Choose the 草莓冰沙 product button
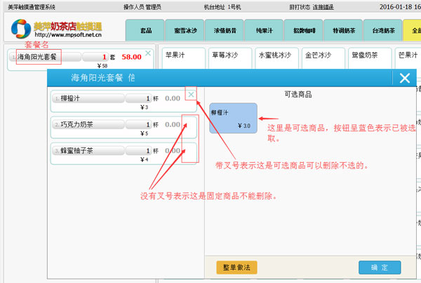This screenshot has height=283, width=421. coord(228,55)
